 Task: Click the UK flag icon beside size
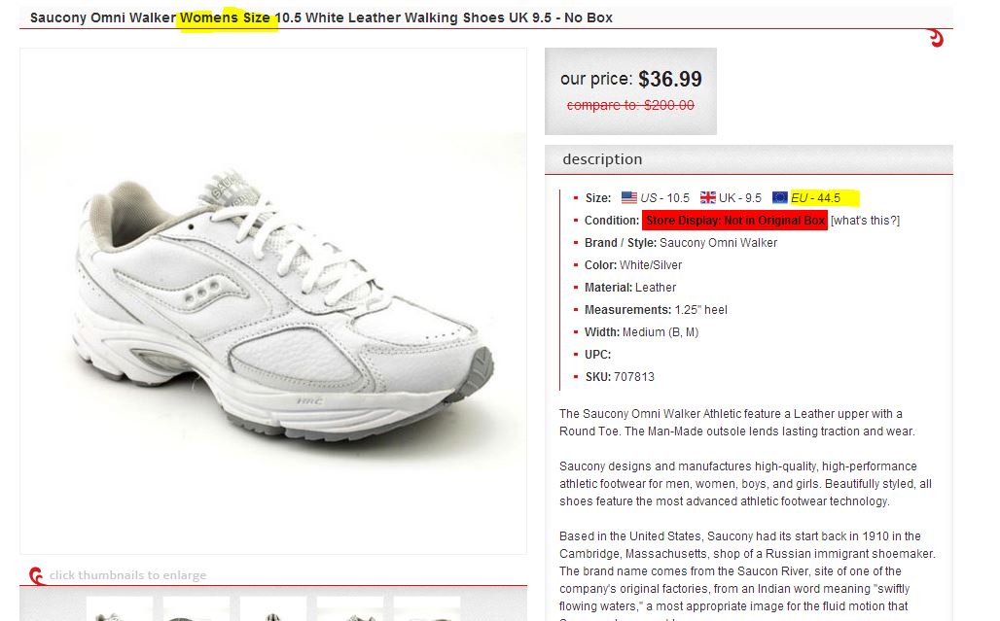click(708, 198)
